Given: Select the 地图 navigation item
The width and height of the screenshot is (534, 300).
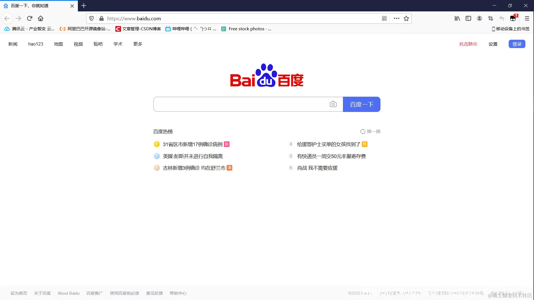Looking at the screenshot, I should (58, 44).
